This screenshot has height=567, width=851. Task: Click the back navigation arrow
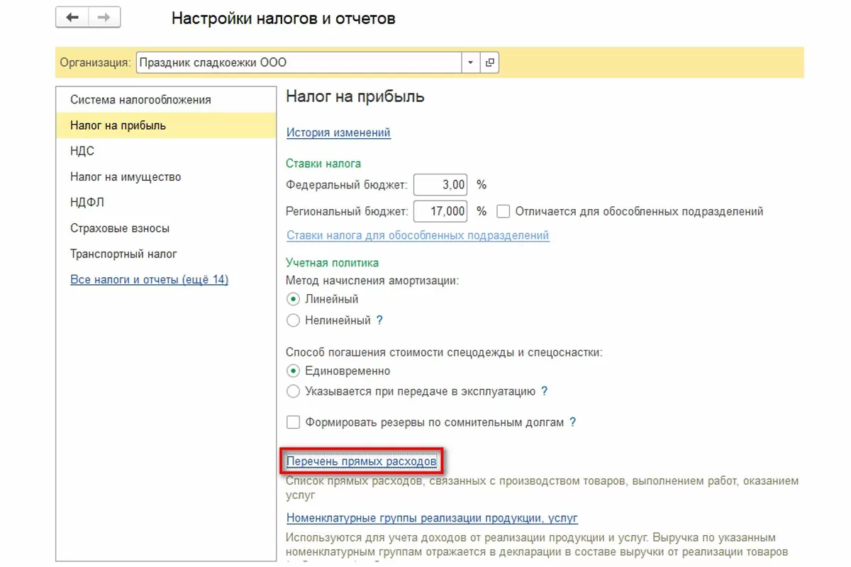[x=72, y=18]
